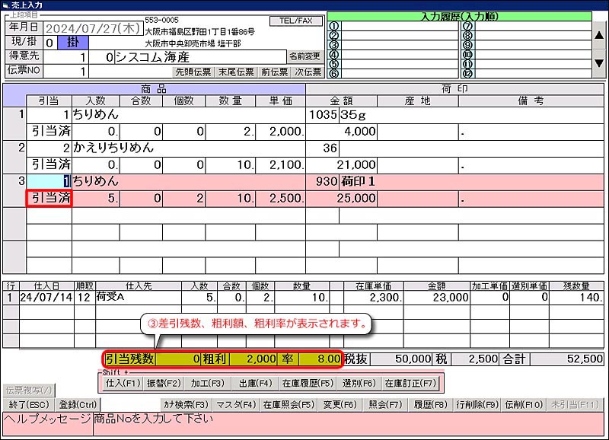Viewport: 609px width, 440px height.
Task: Open カナ検索(F3) kana search
Action: (x=187, y=404)
